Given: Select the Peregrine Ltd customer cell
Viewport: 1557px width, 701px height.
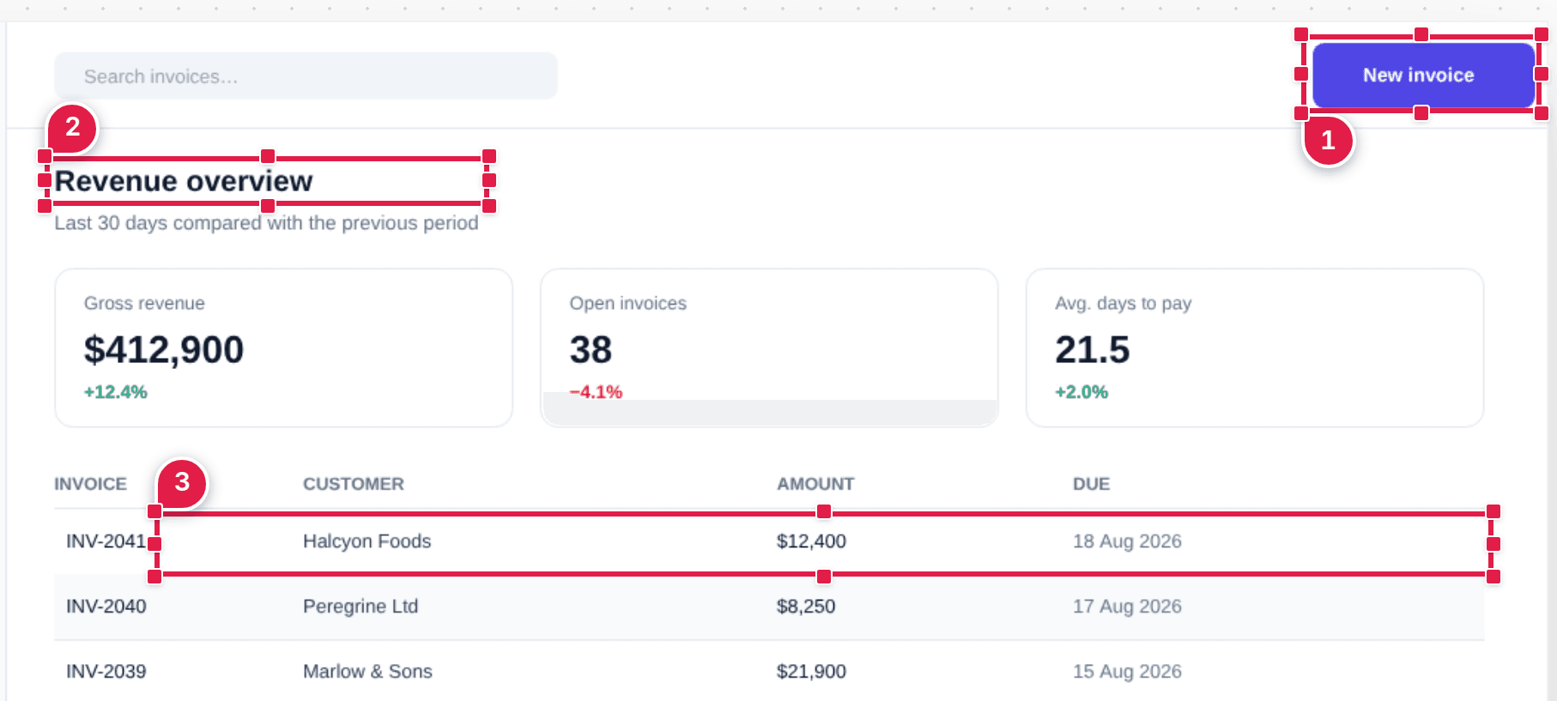Looking at the screenshot, I should 360,607.
